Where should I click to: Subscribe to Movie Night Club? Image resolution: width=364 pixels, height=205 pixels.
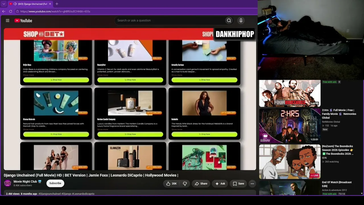click(55, 183)
